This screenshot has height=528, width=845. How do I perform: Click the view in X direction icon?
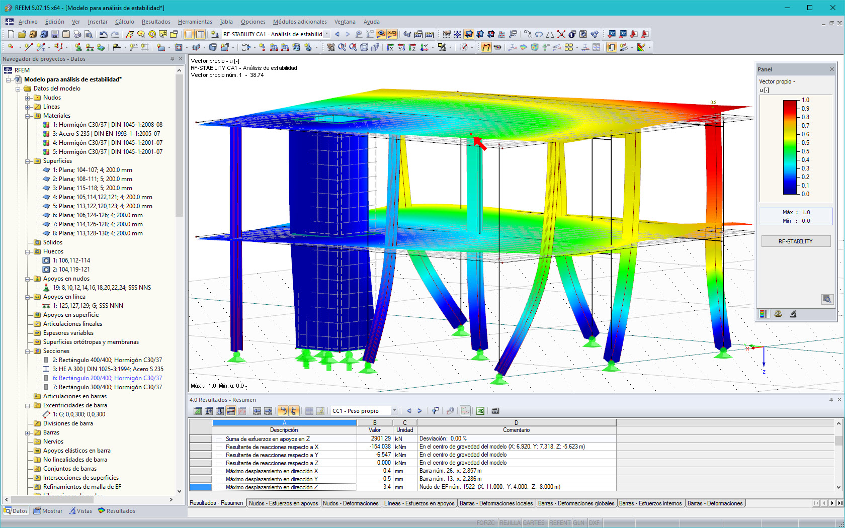click(x=390, y=47)
